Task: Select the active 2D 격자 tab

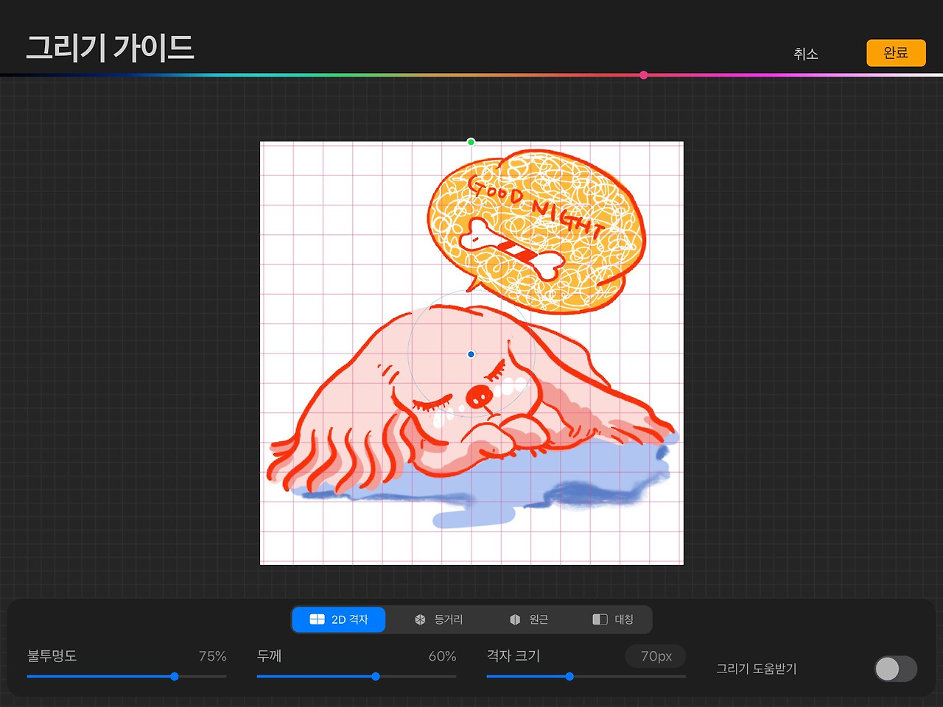Action: tap(339, 619)
